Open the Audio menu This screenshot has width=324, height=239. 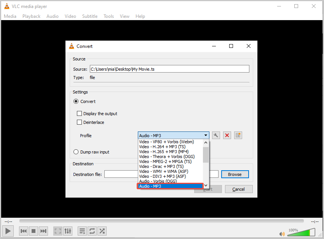click(53, 16)
